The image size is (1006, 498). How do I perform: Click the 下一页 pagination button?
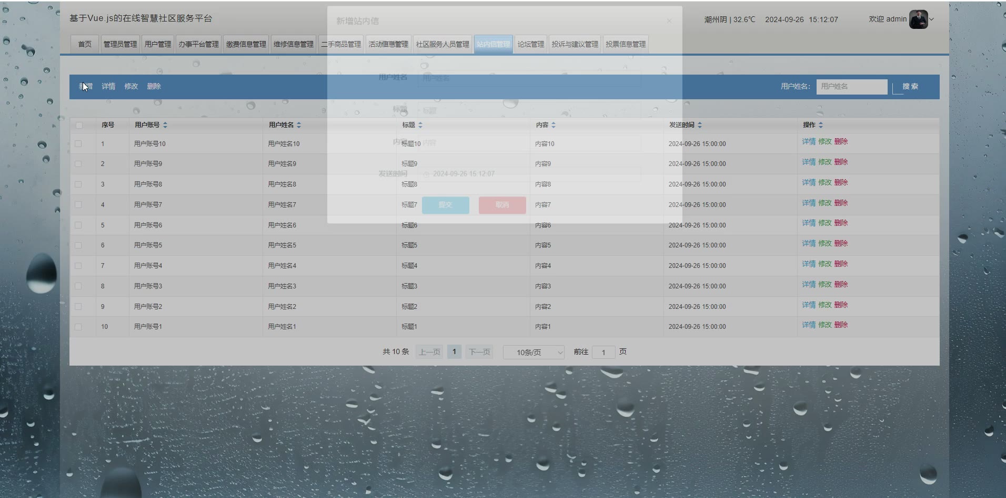(x=479, y=352)
